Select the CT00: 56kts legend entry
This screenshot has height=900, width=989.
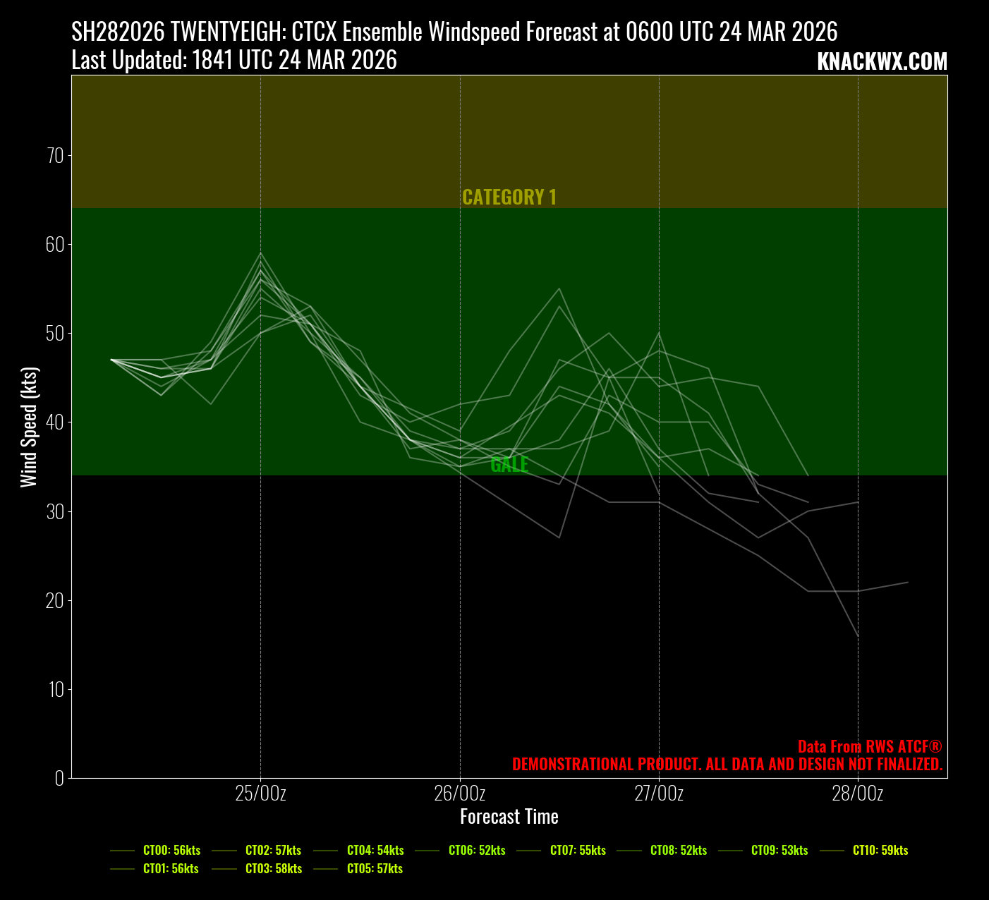pos(171,851)
